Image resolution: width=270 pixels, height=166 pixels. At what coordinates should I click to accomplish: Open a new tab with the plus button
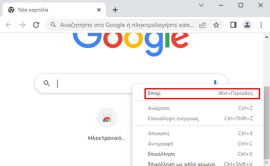115,10
